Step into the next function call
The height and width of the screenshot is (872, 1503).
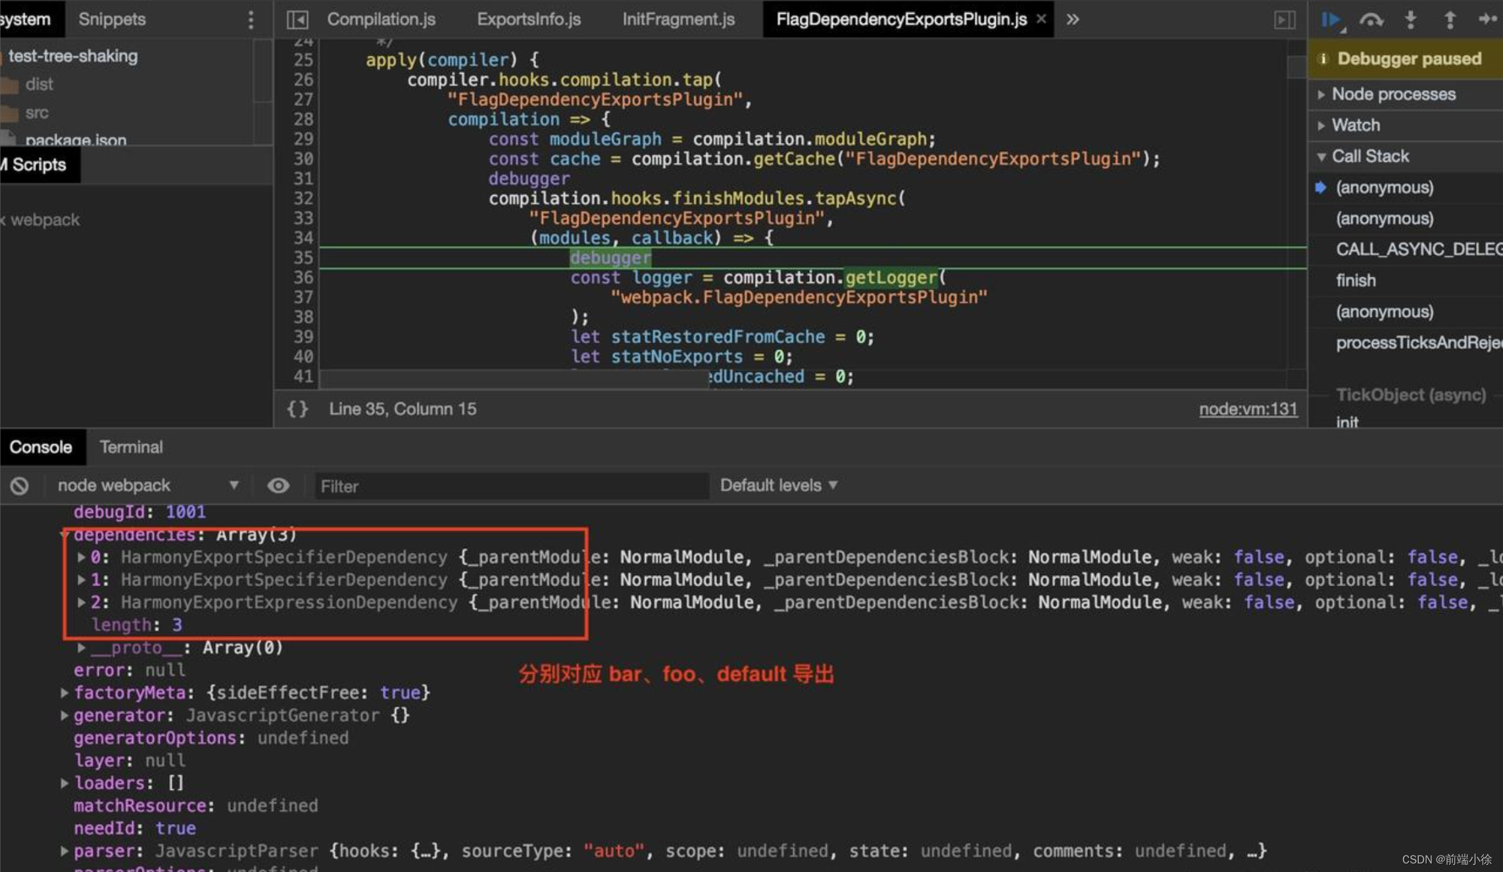(x=1410, y=20)
